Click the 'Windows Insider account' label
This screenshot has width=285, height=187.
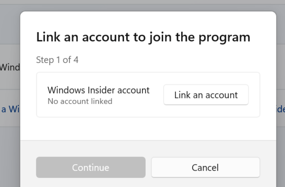pyautogui.click(x=99, y=90)
